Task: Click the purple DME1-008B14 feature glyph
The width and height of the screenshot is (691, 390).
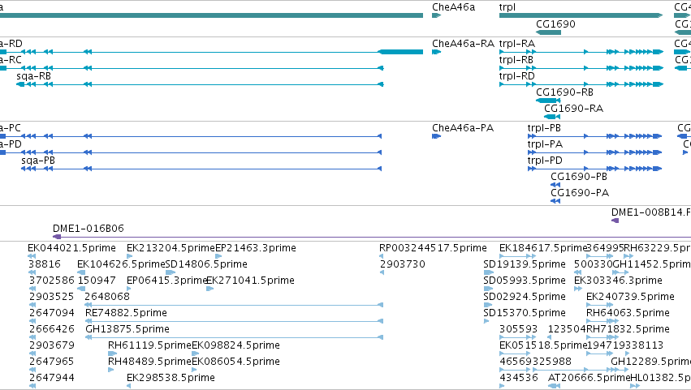Action: click(615, 221)
